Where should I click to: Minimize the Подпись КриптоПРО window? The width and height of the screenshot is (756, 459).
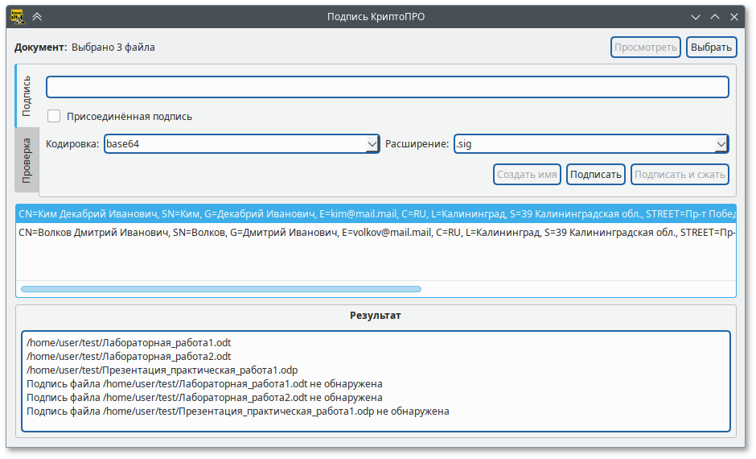click(695, 16)
